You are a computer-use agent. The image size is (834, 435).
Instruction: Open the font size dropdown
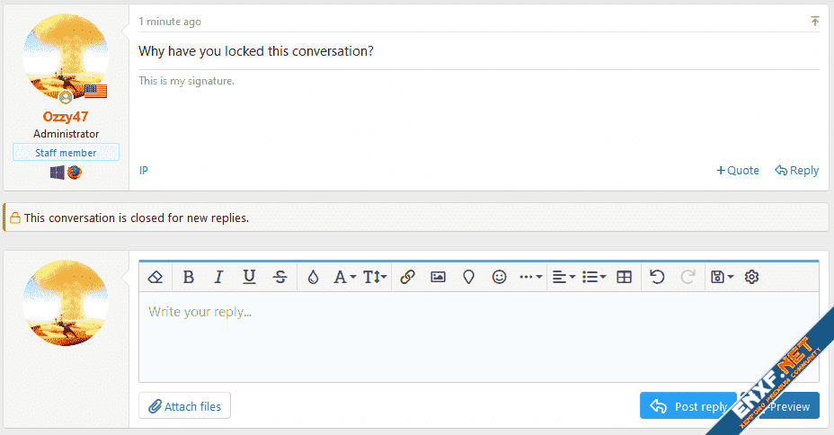click(x=376, y=277)
